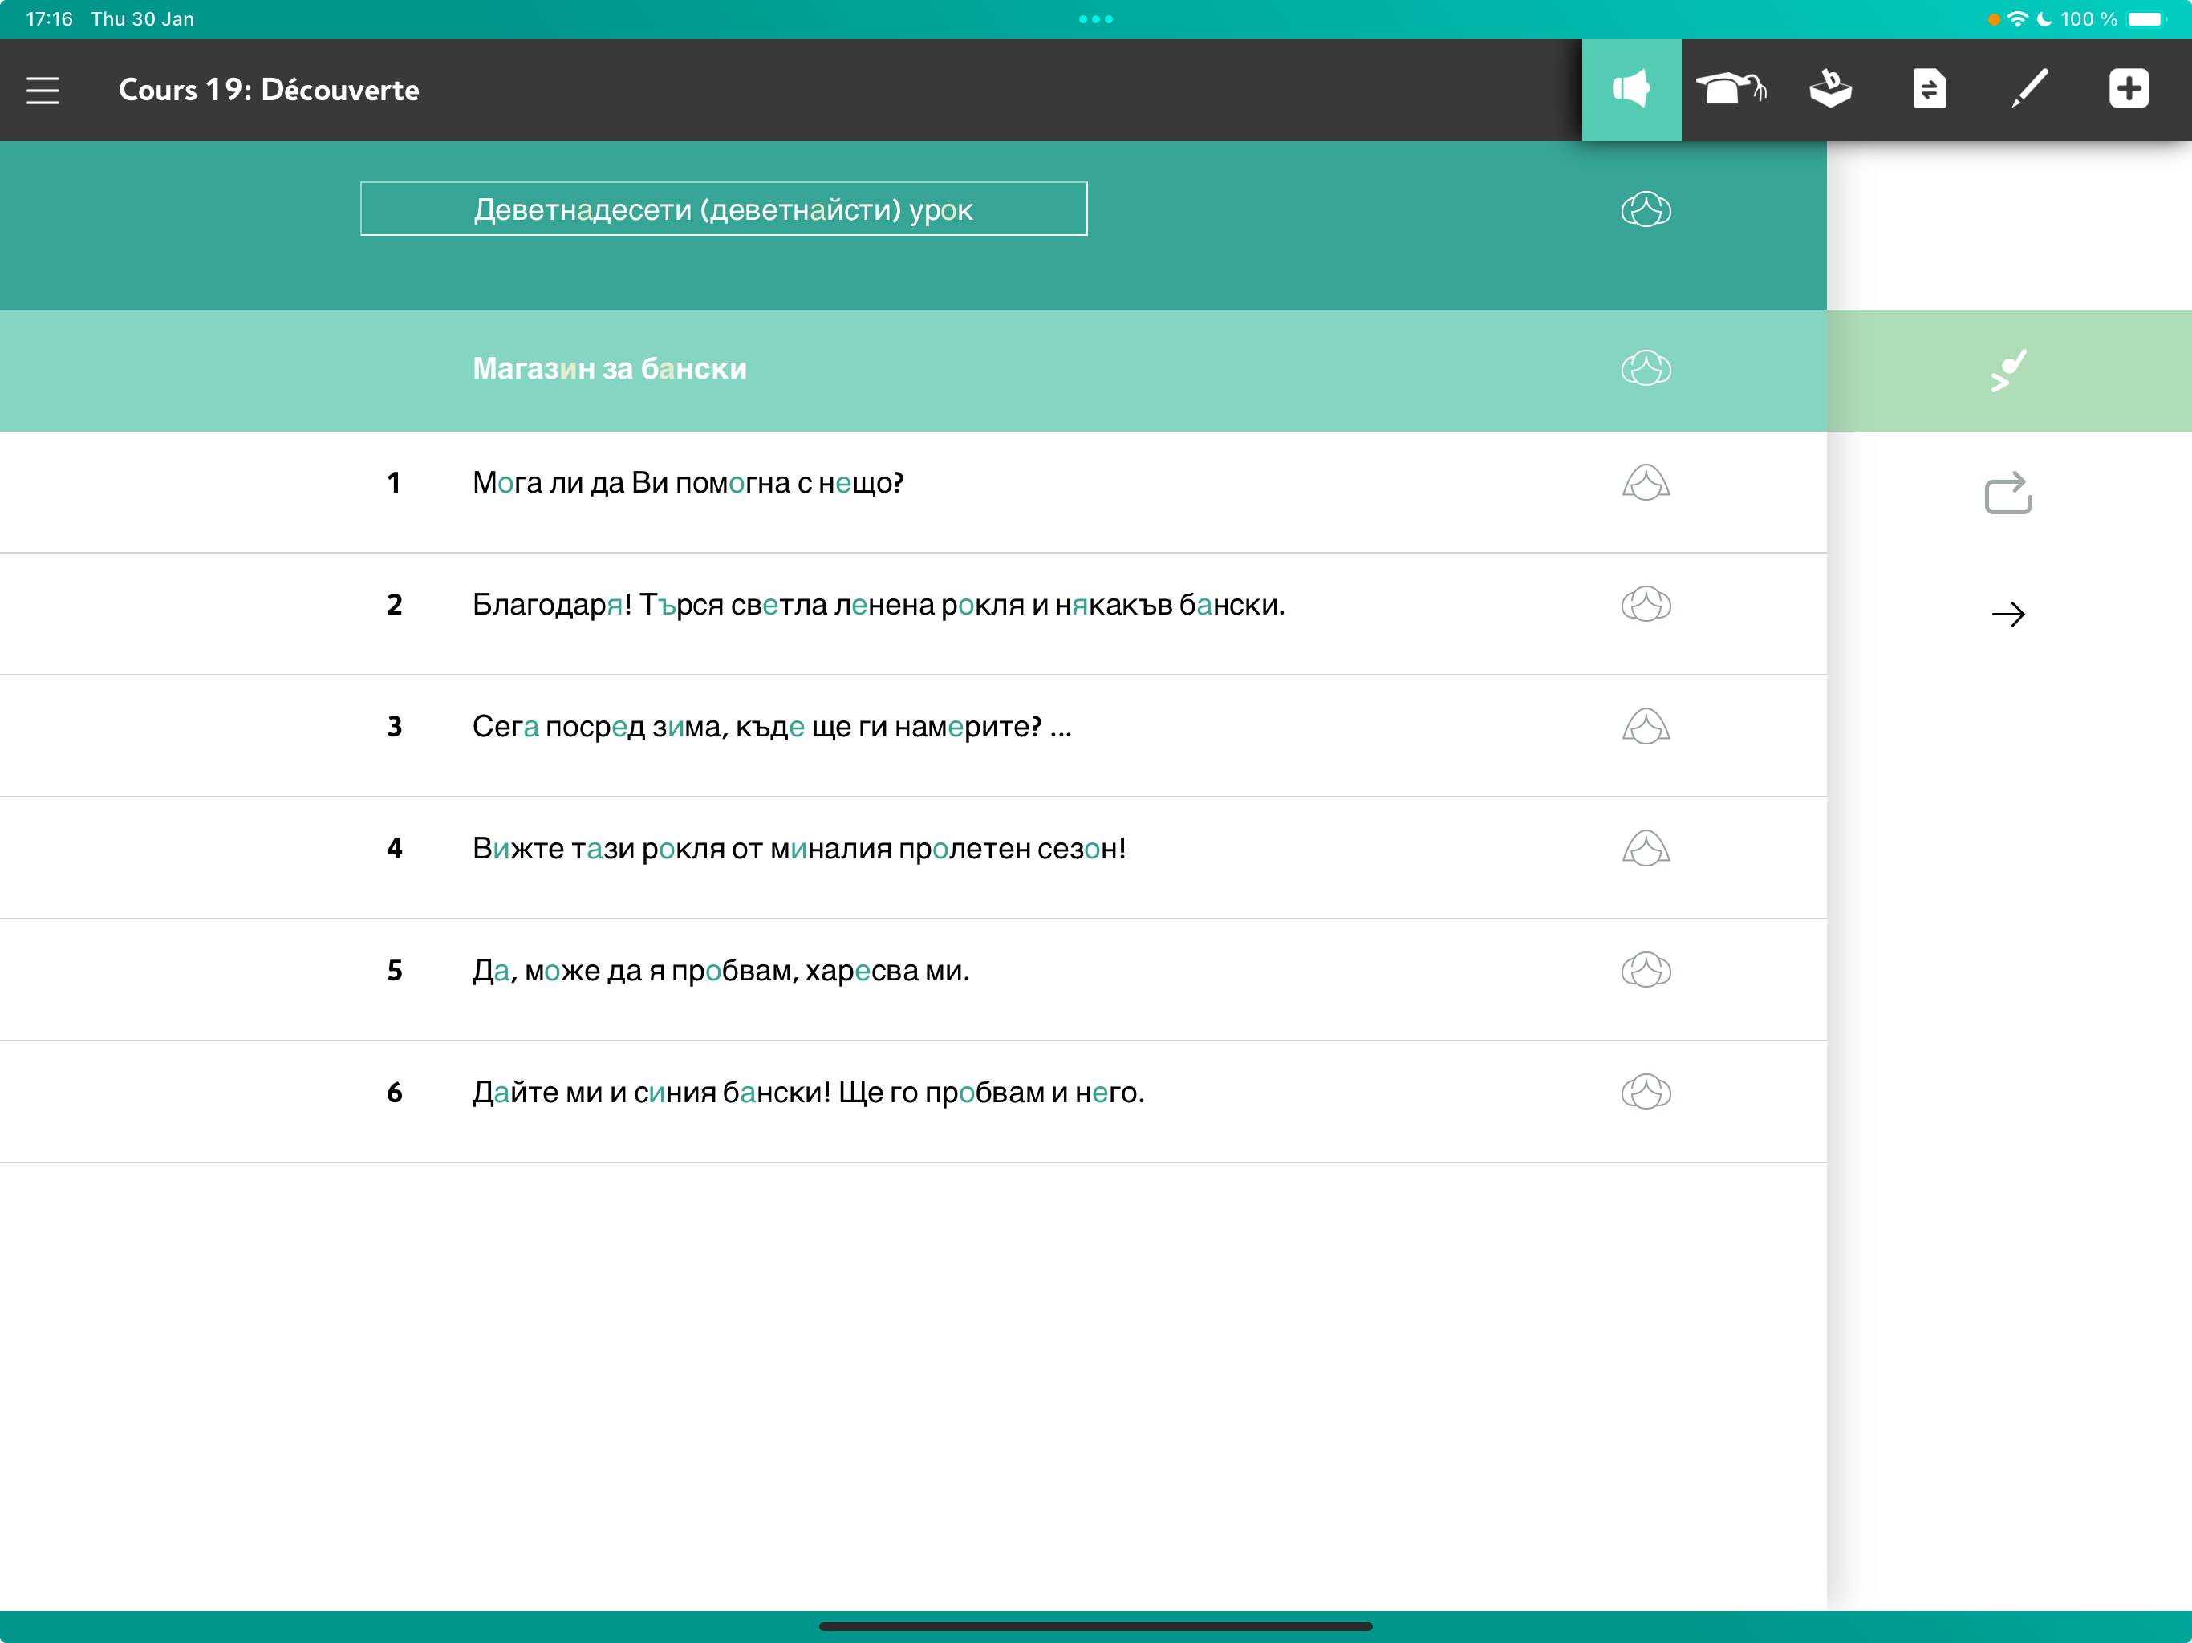Play audio for sentence 6 Дайте ми
The height and width of the screenshot is (1643, 2192).
point(1646,1092)
